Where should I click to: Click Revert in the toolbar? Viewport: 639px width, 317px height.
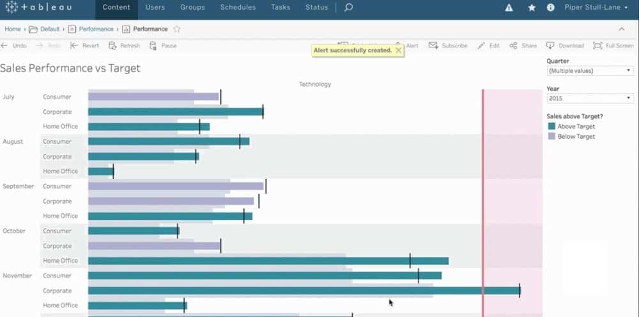(85, 46)
